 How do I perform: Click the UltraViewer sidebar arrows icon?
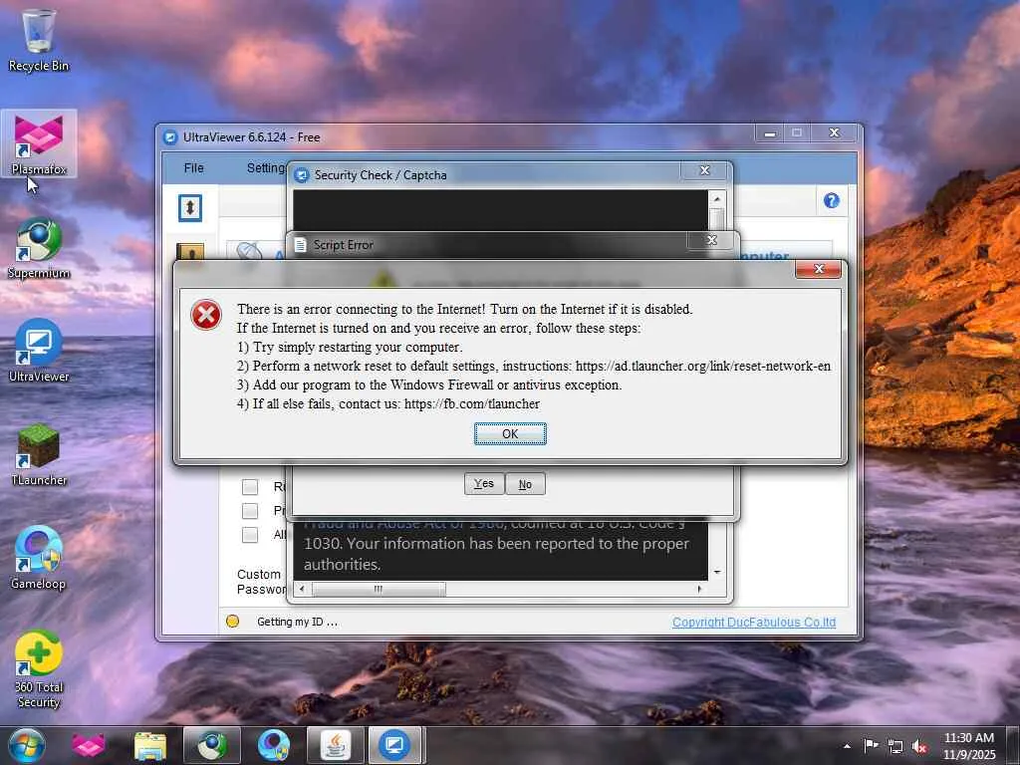tap(190, 208)
